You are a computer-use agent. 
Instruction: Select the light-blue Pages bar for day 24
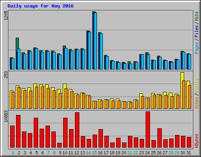[x=148, y=62]
